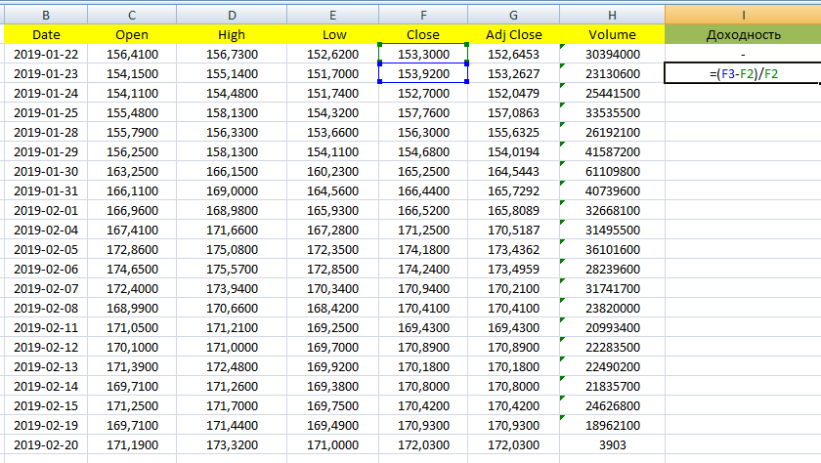Select Adj Close value 164,5443
Viewport: 821px width, 463px height.
(514, 171)
